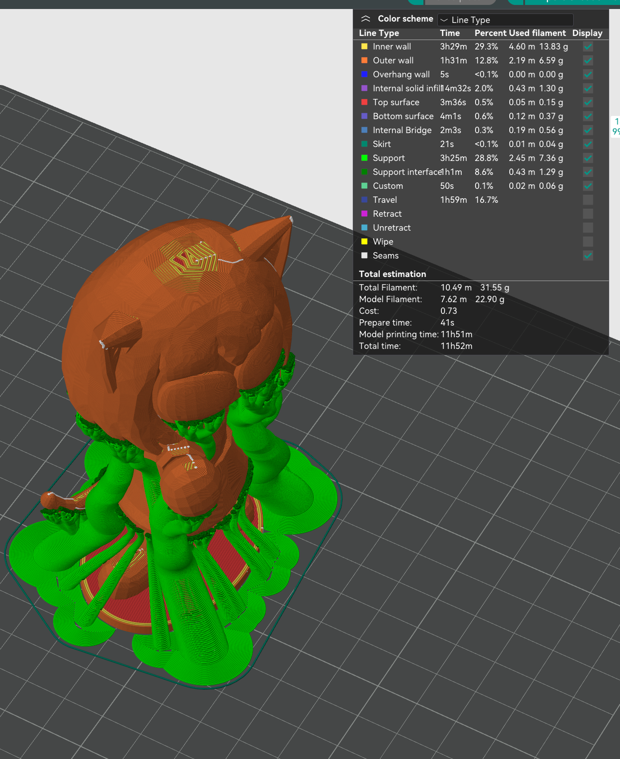Click the Internal Bridge color swatch

pyautogui.click(x=364, y=130)
